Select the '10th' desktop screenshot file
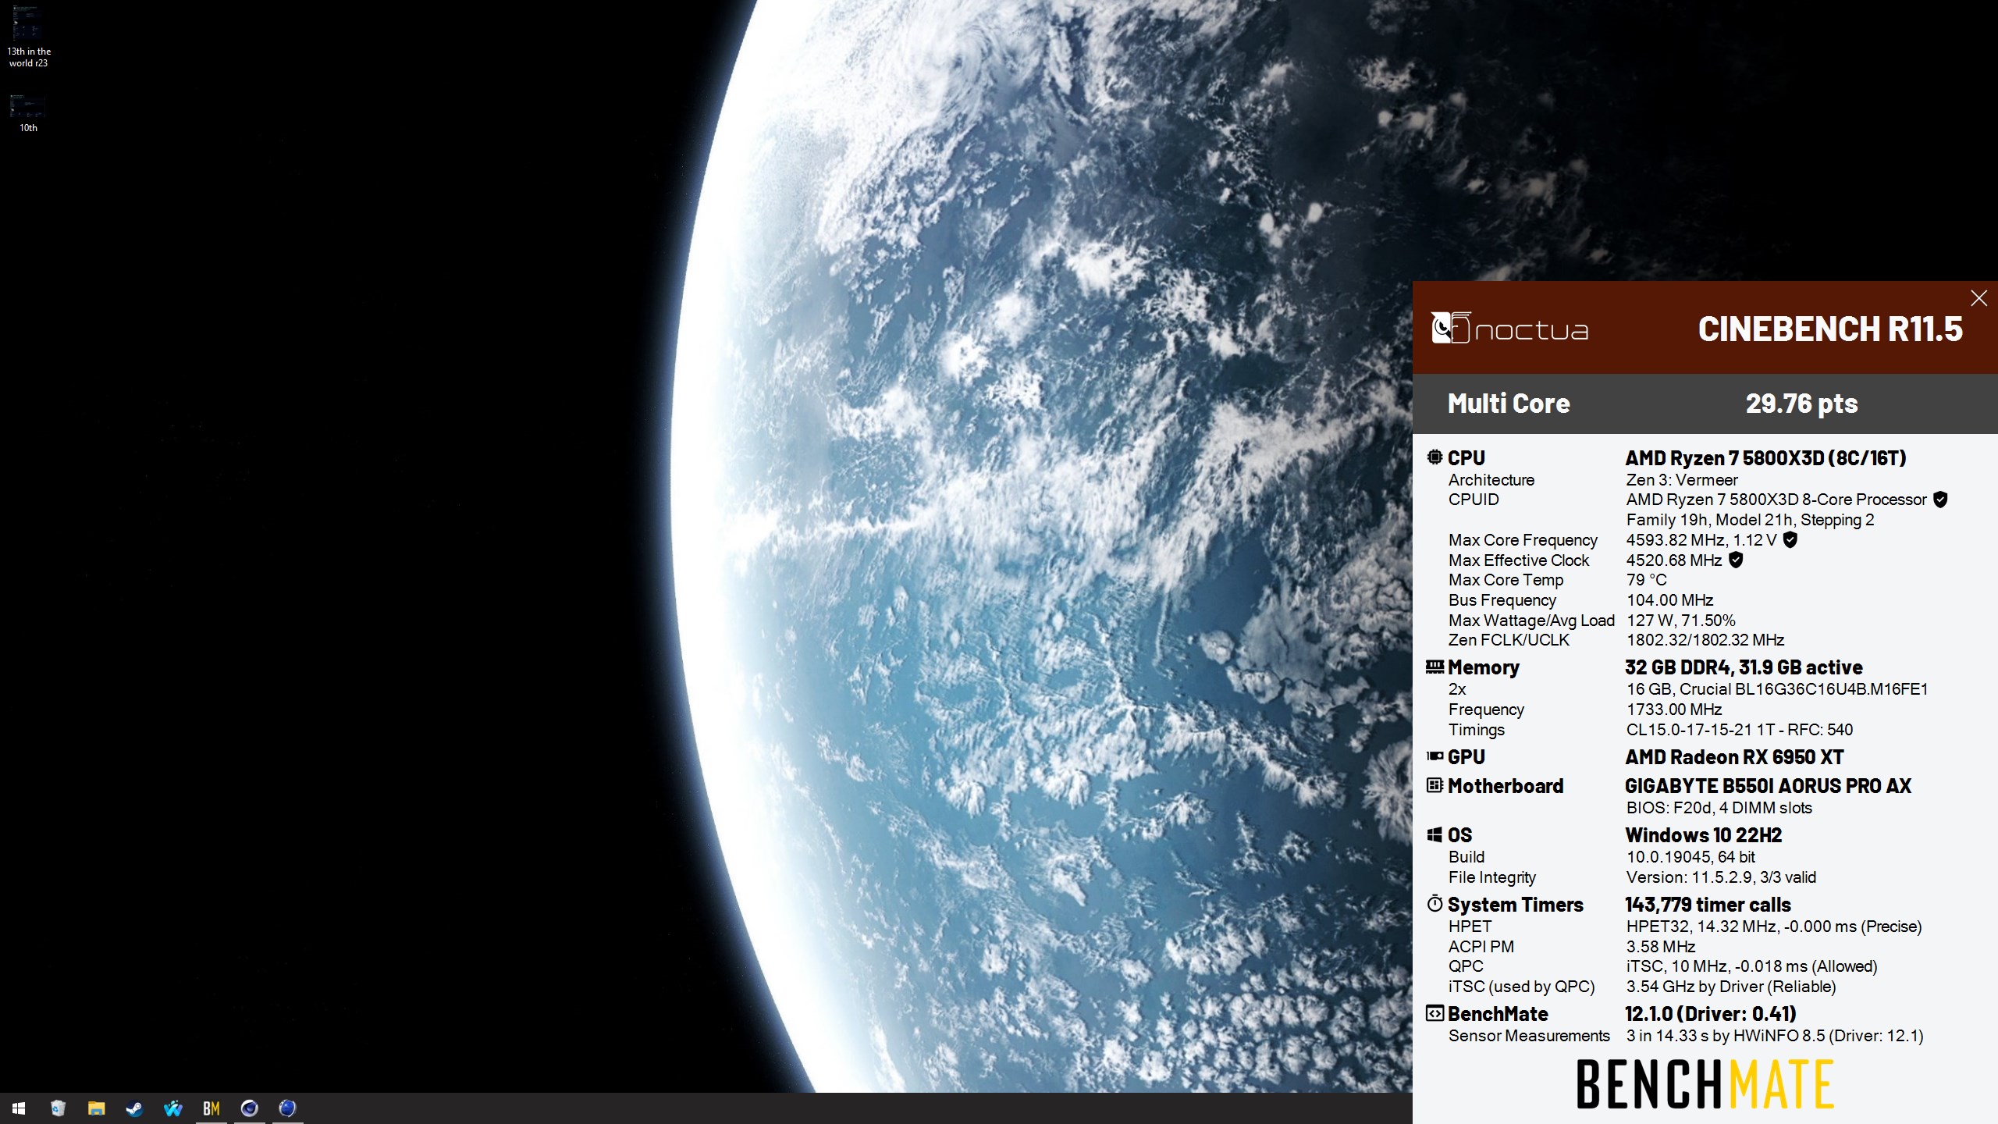Image resolution: width=1998 pixels, height=1124 pixels. (x=28, y=113)
